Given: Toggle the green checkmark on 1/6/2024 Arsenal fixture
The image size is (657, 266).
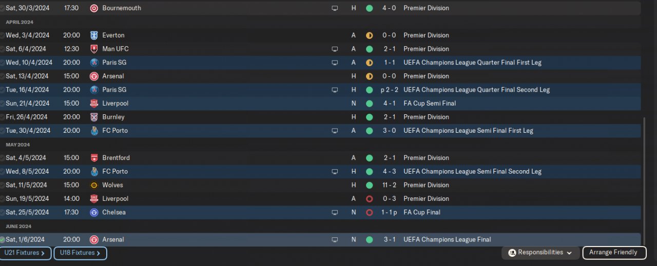Looking at the screenshot, I should [x=2, y=239].
